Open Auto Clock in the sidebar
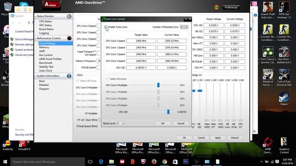This screenshot has height=166, width=296. tap(45, 71)
